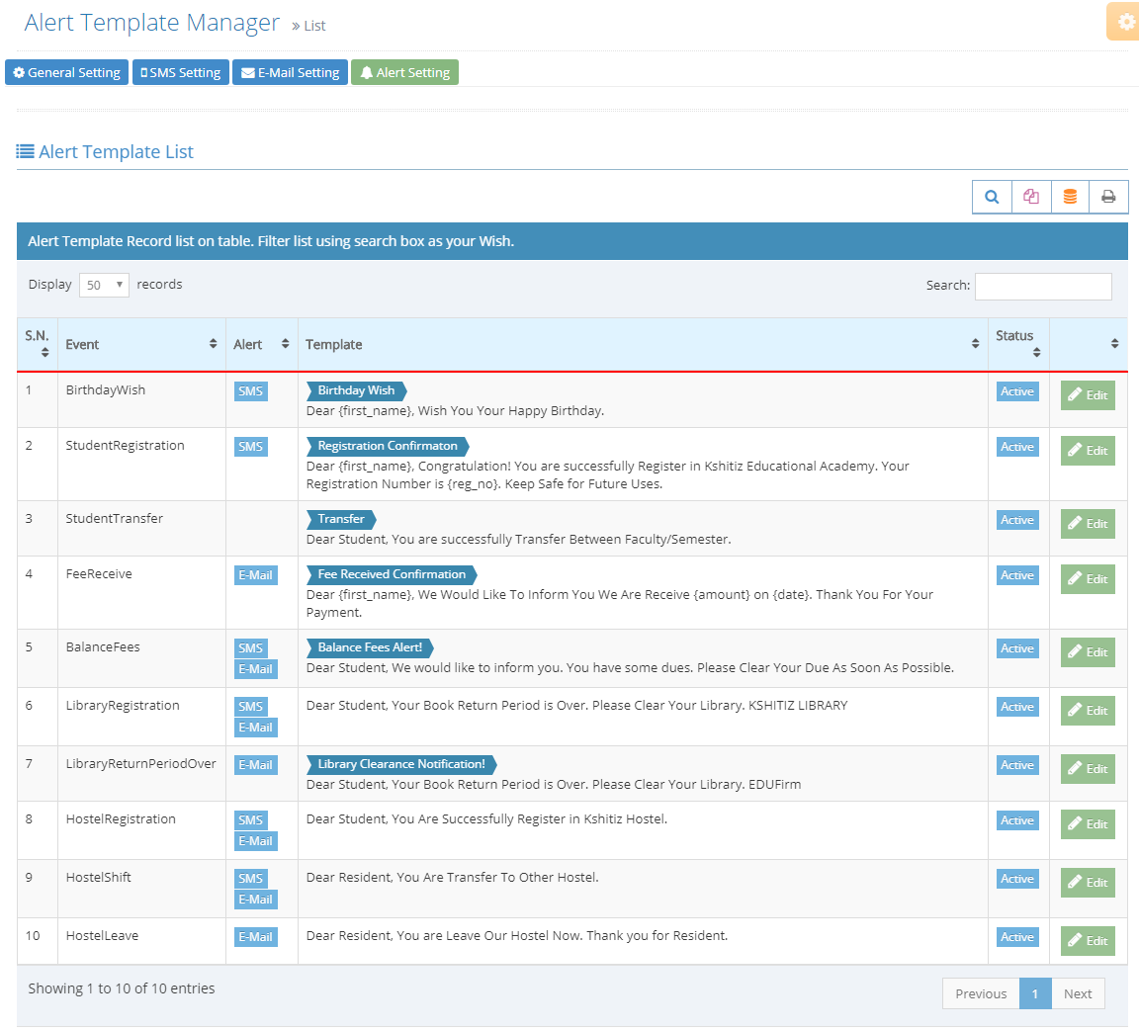
Task: Sort table by Event column
Action: click(x=141, y=344)
